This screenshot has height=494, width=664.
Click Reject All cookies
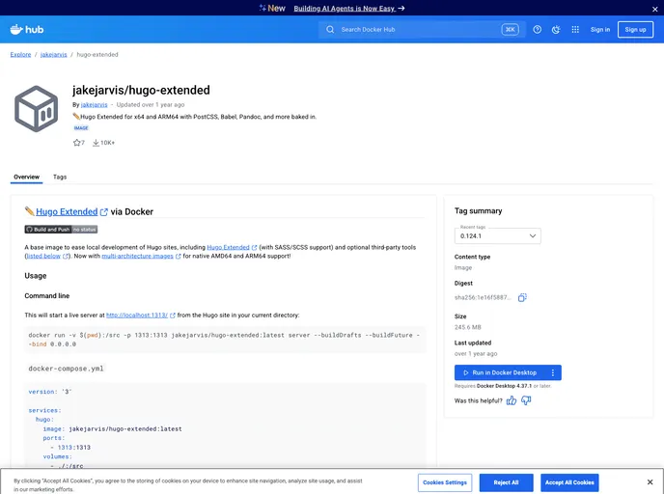(x=506, y=482)
